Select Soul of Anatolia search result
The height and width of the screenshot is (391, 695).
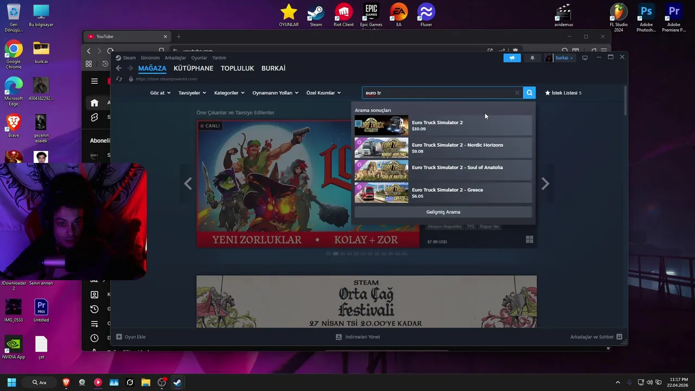443,170
